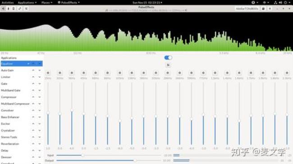Click the shuffle-style icon in the header toolbar

pos(26,9)
